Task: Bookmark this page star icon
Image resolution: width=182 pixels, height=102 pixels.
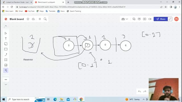Action: pos(166,7)
